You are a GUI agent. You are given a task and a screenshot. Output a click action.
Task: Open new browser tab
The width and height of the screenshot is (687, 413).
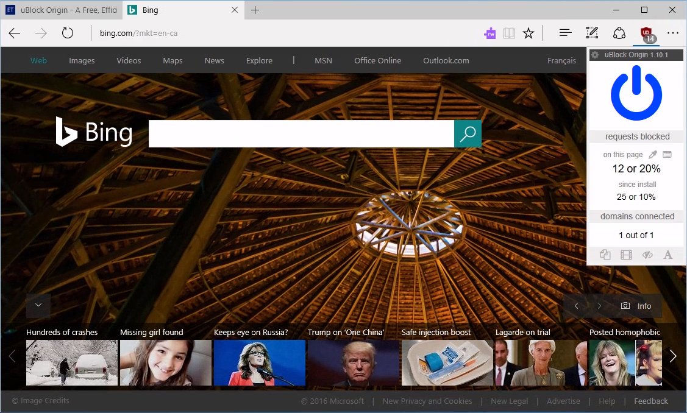click(255, 10)
